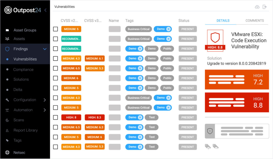273x159 pixels.
Task: Remove the Demo tag using its x
Action: coord(168,29)
